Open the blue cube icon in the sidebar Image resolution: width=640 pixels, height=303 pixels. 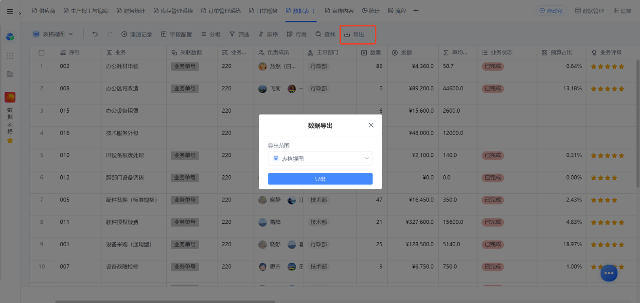coord(10,37)
